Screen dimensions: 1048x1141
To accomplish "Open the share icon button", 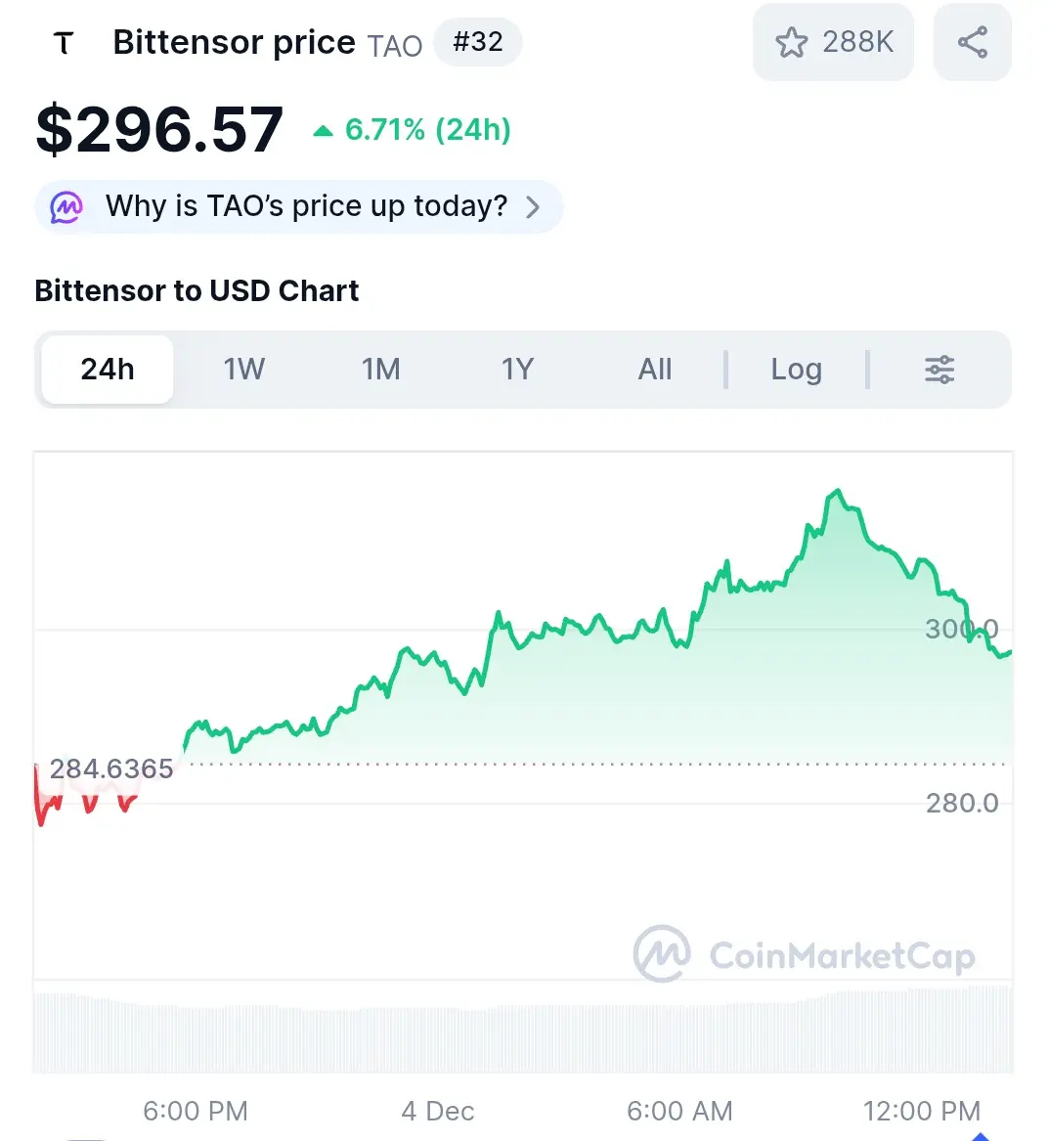I will pos(972,42).
